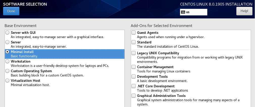
Task: Tick Graphical Administration Tools checkbox
Action: pyautogui.click(x=134, y=96)
